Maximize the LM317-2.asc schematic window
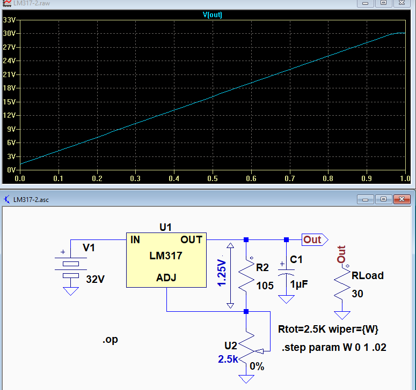Image resolution: width=416 pixels, height=390 pixels. [x=383, y=199]
